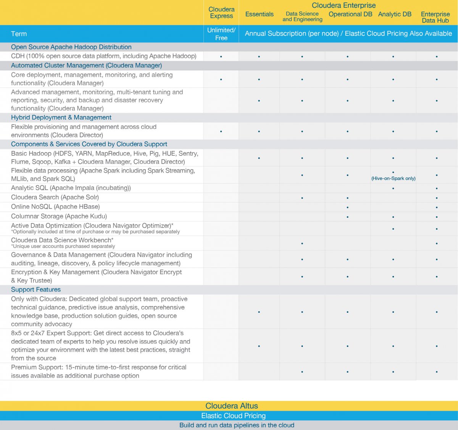
Task: Click Cloudera Data Science Workbench row
Action: coord(62,240)
